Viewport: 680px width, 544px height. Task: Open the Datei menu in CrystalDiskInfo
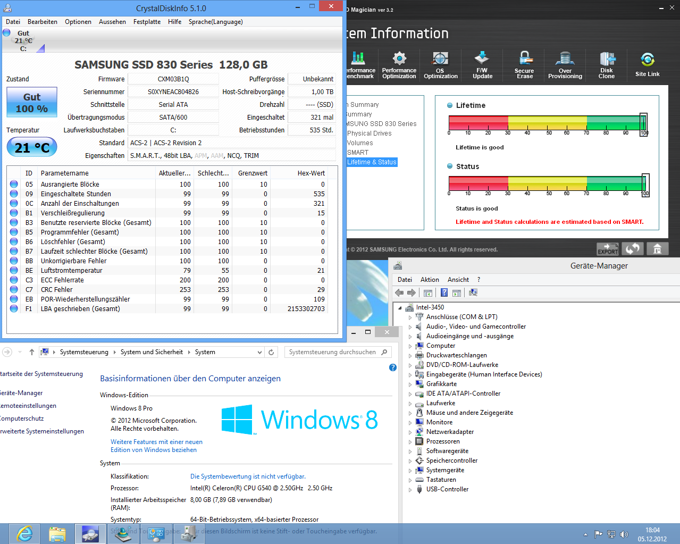pos(13,22)
